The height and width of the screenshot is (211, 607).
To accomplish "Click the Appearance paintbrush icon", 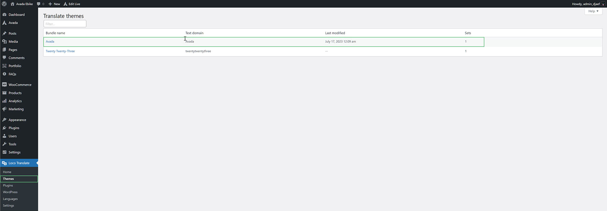I will (x=4, y=120).
